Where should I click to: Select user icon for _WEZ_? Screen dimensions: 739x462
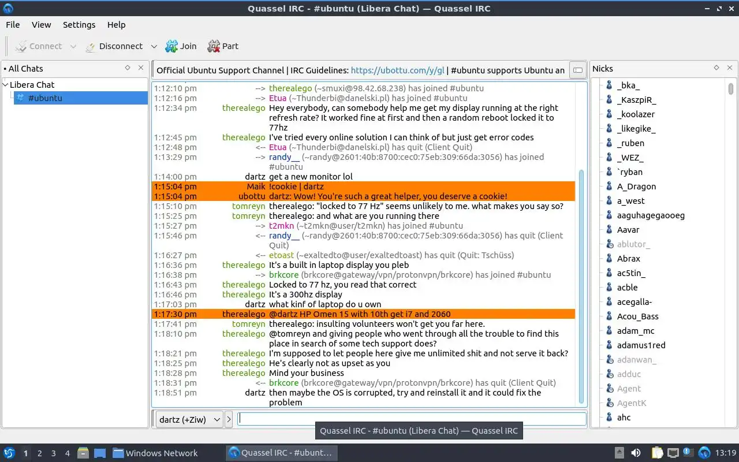[609, 158]
